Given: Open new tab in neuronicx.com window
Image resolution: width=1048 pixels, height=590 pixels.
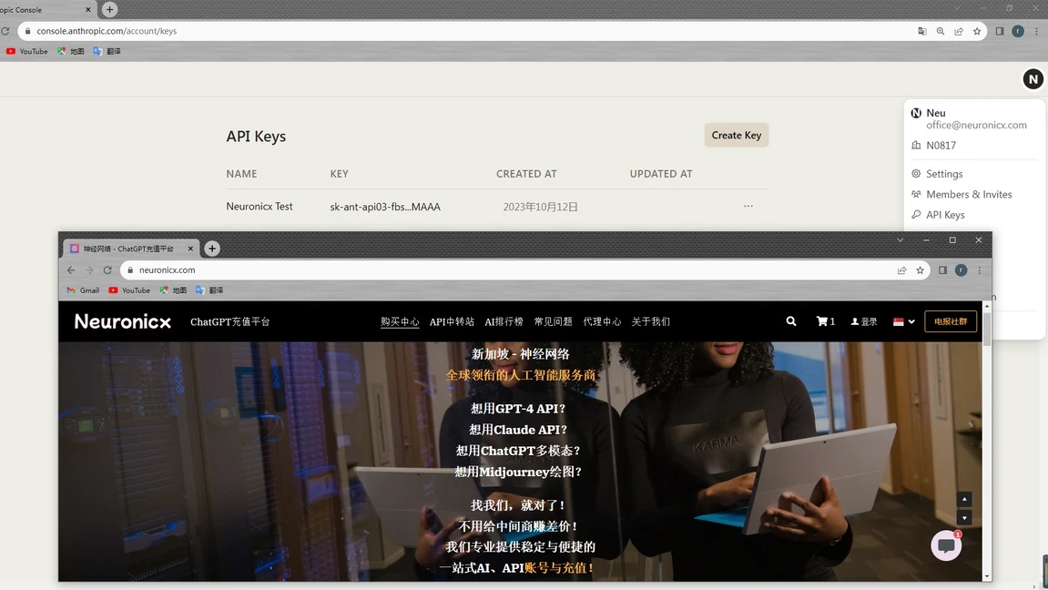Looking at the screenshot, I should tap(212, 249).
